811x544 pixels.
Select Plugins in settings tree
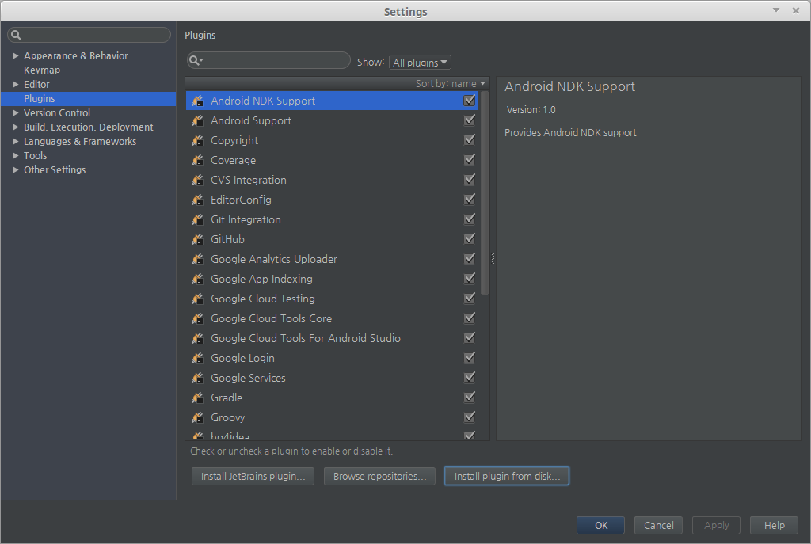[89, 99]
